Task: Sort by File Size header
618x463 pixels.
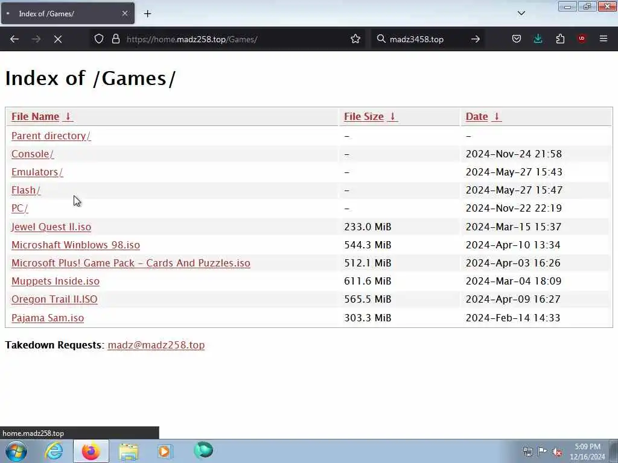Action: 371,116
